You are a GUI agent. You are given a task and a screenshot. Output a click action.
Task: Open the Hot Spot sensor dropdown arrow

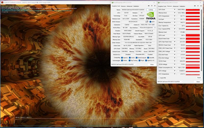point(175,19)
